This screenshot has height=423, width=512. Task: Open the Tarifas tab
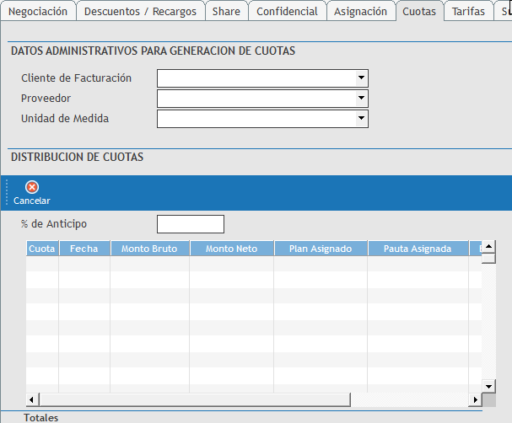(x=468, y=11)
